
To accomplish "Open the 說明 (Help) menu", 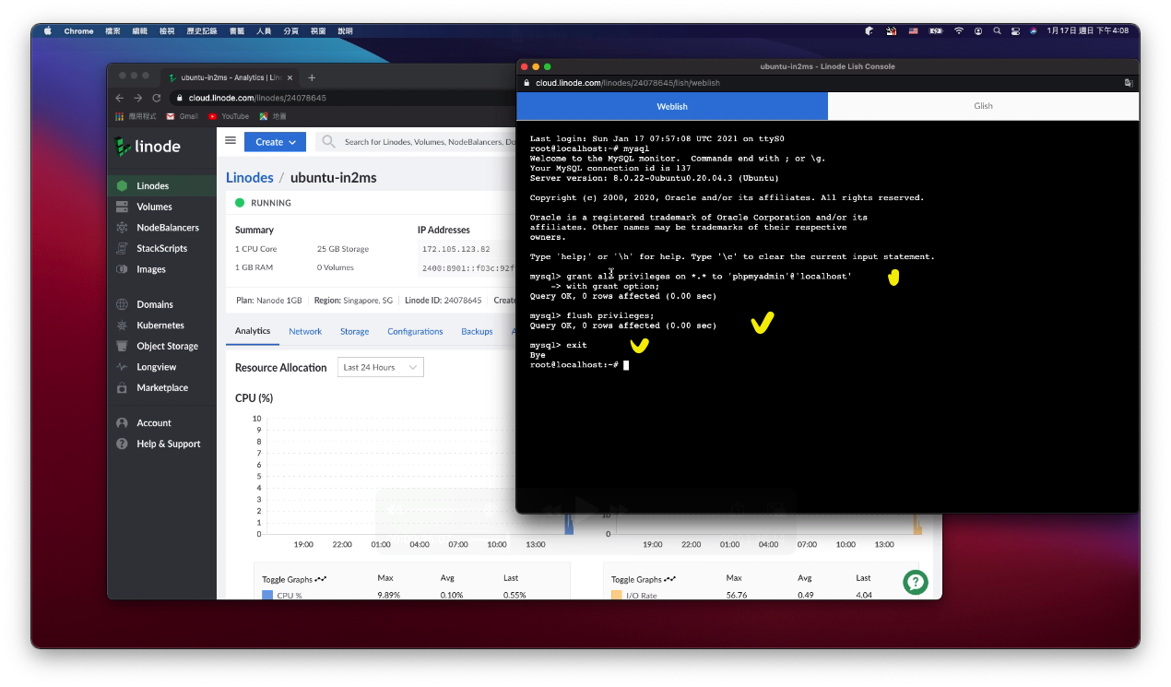I will click(x=345, y=30).
